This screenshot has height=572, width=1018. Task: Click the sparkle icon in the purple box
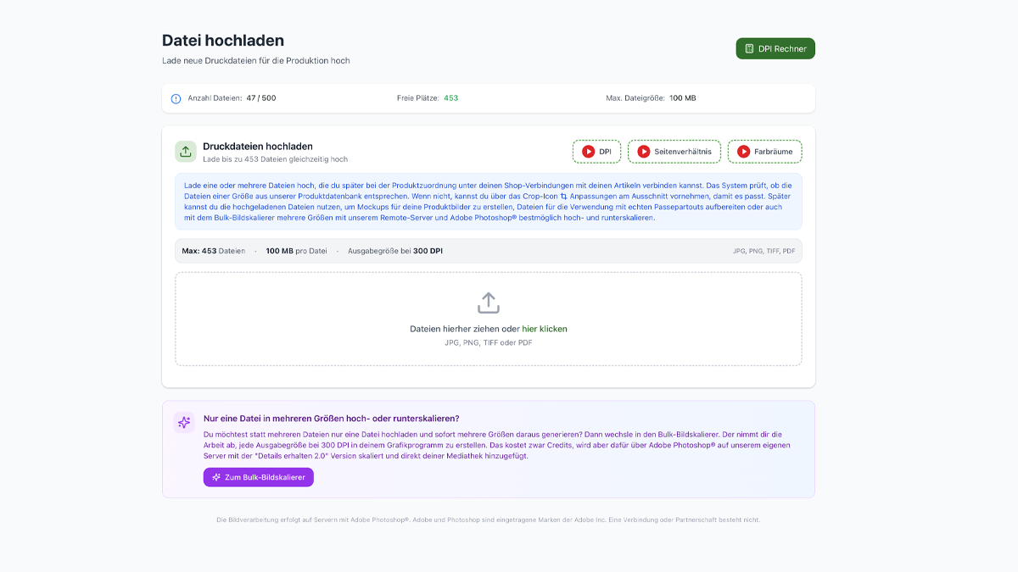[184, 422]
